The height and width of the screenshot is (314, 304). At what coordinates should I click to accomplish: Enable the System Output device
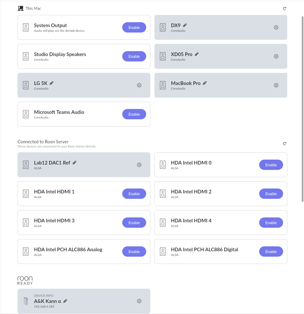tap(134, 27)
